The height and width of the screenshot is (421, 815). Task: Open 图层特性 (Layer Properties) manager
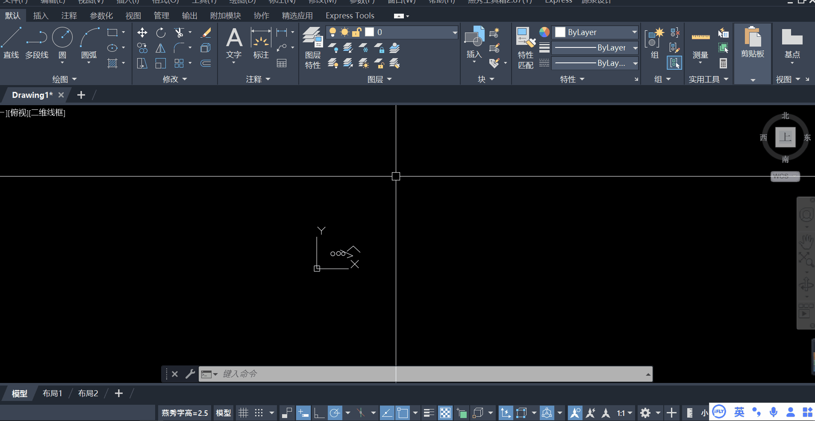tap(313, 47)
